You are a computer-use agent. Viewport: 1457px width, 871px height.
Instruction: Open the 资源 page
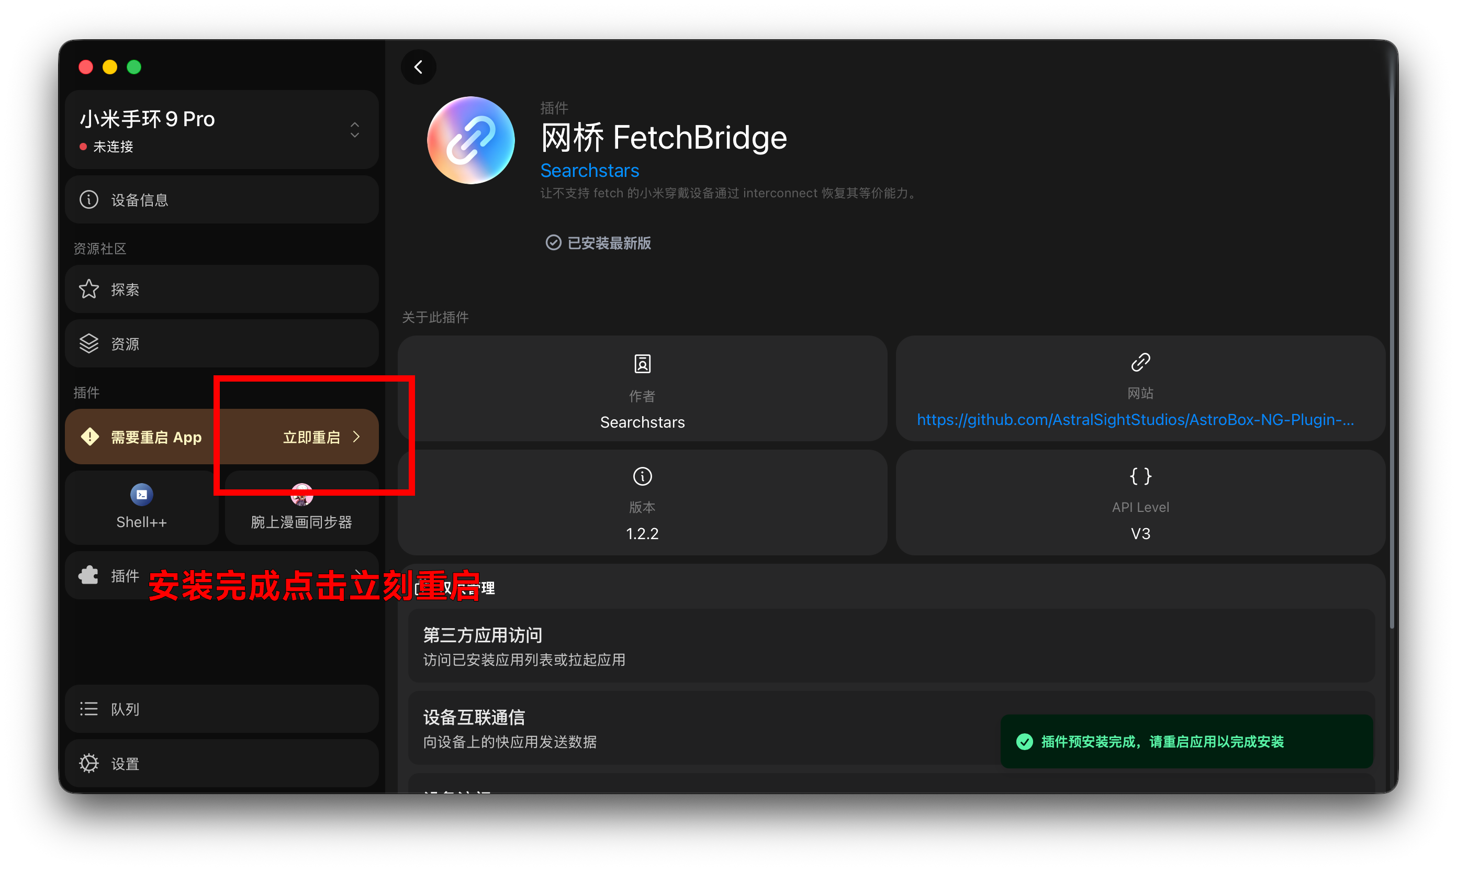(222, 343)
